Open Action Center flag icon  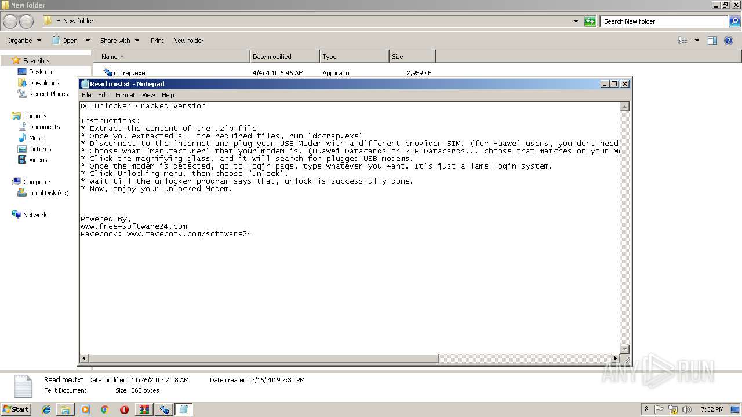click(659, 409)
